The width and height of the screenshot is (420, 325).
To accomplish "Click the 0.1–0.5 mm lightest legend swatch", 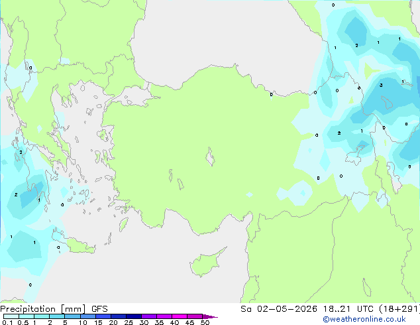I will 11,316.
